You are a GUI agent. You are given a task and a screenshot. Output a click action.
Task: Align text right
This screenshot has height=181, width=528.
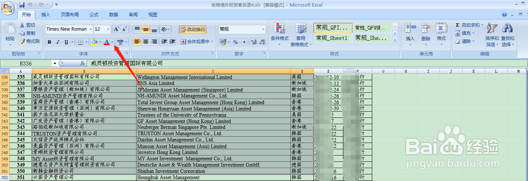click(154, 42)
